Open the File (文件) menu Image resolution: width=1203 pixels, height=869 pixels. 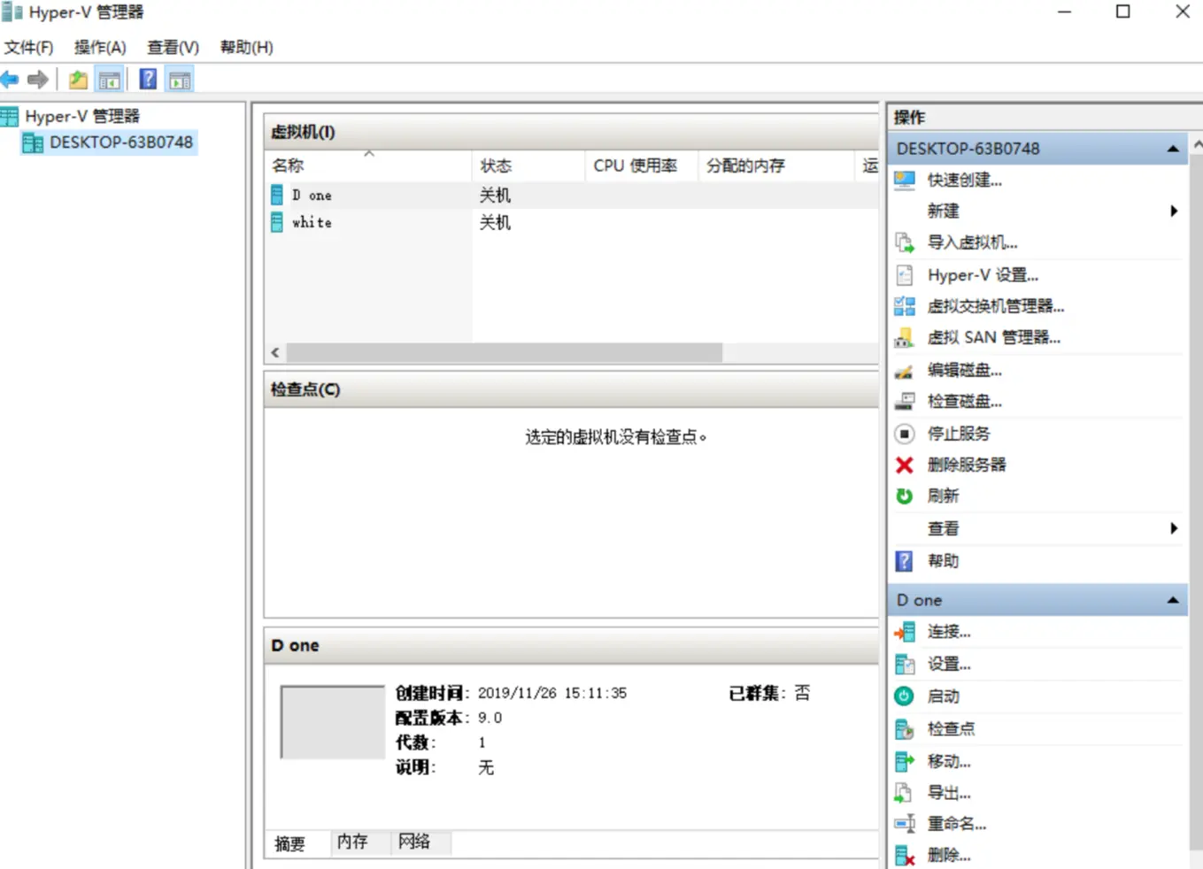click(x=28, y=48)
